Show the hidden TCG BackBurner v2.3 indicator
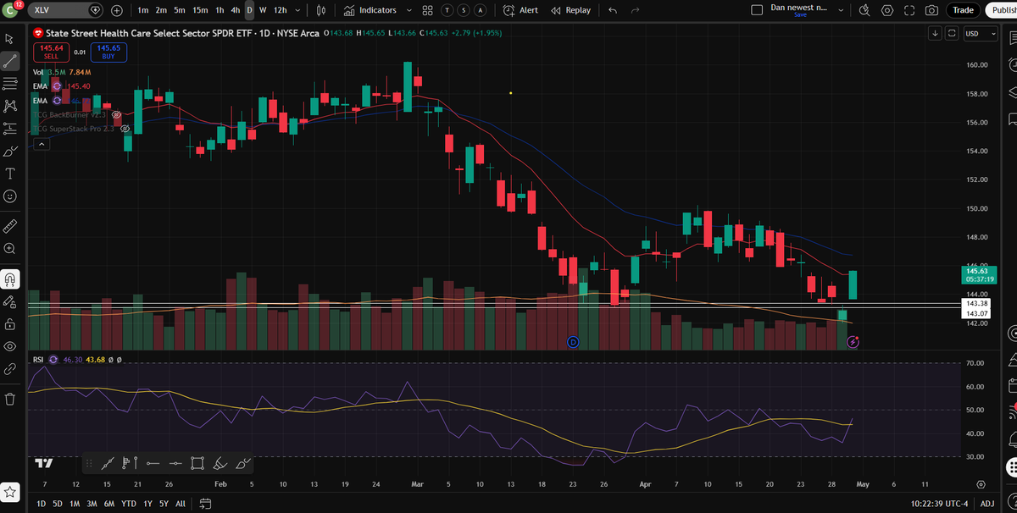 point(116,114)
